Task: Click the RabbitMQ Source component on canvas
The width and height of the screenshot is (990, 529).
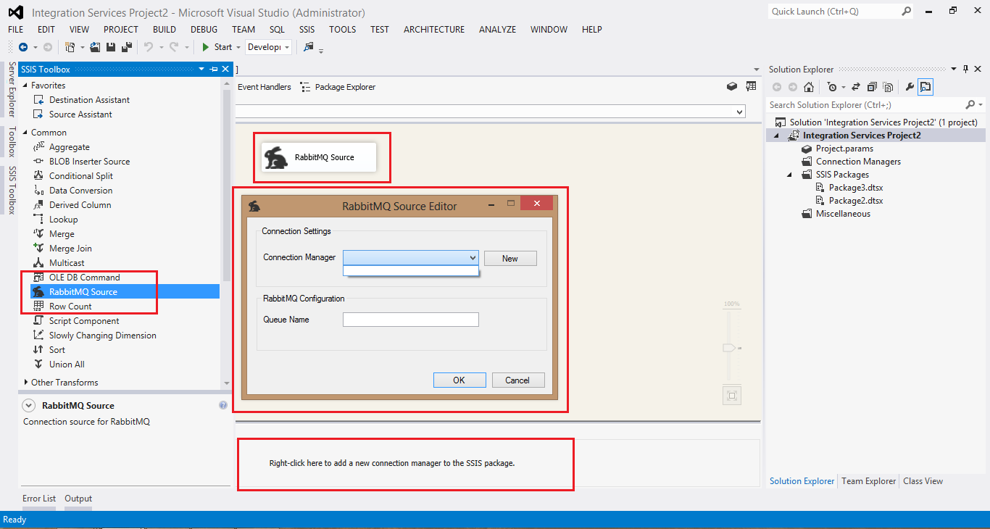Action: (x=319, y=157)
